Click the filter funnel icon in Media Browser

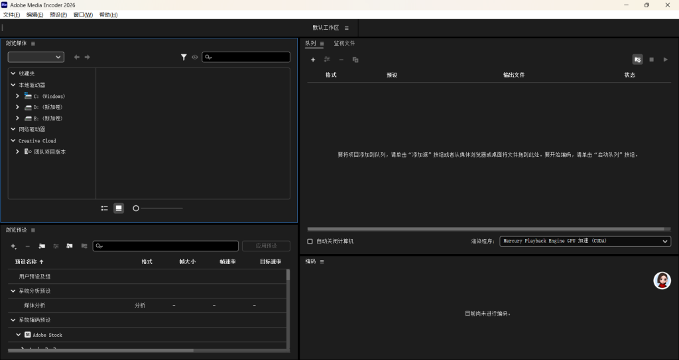184,58
